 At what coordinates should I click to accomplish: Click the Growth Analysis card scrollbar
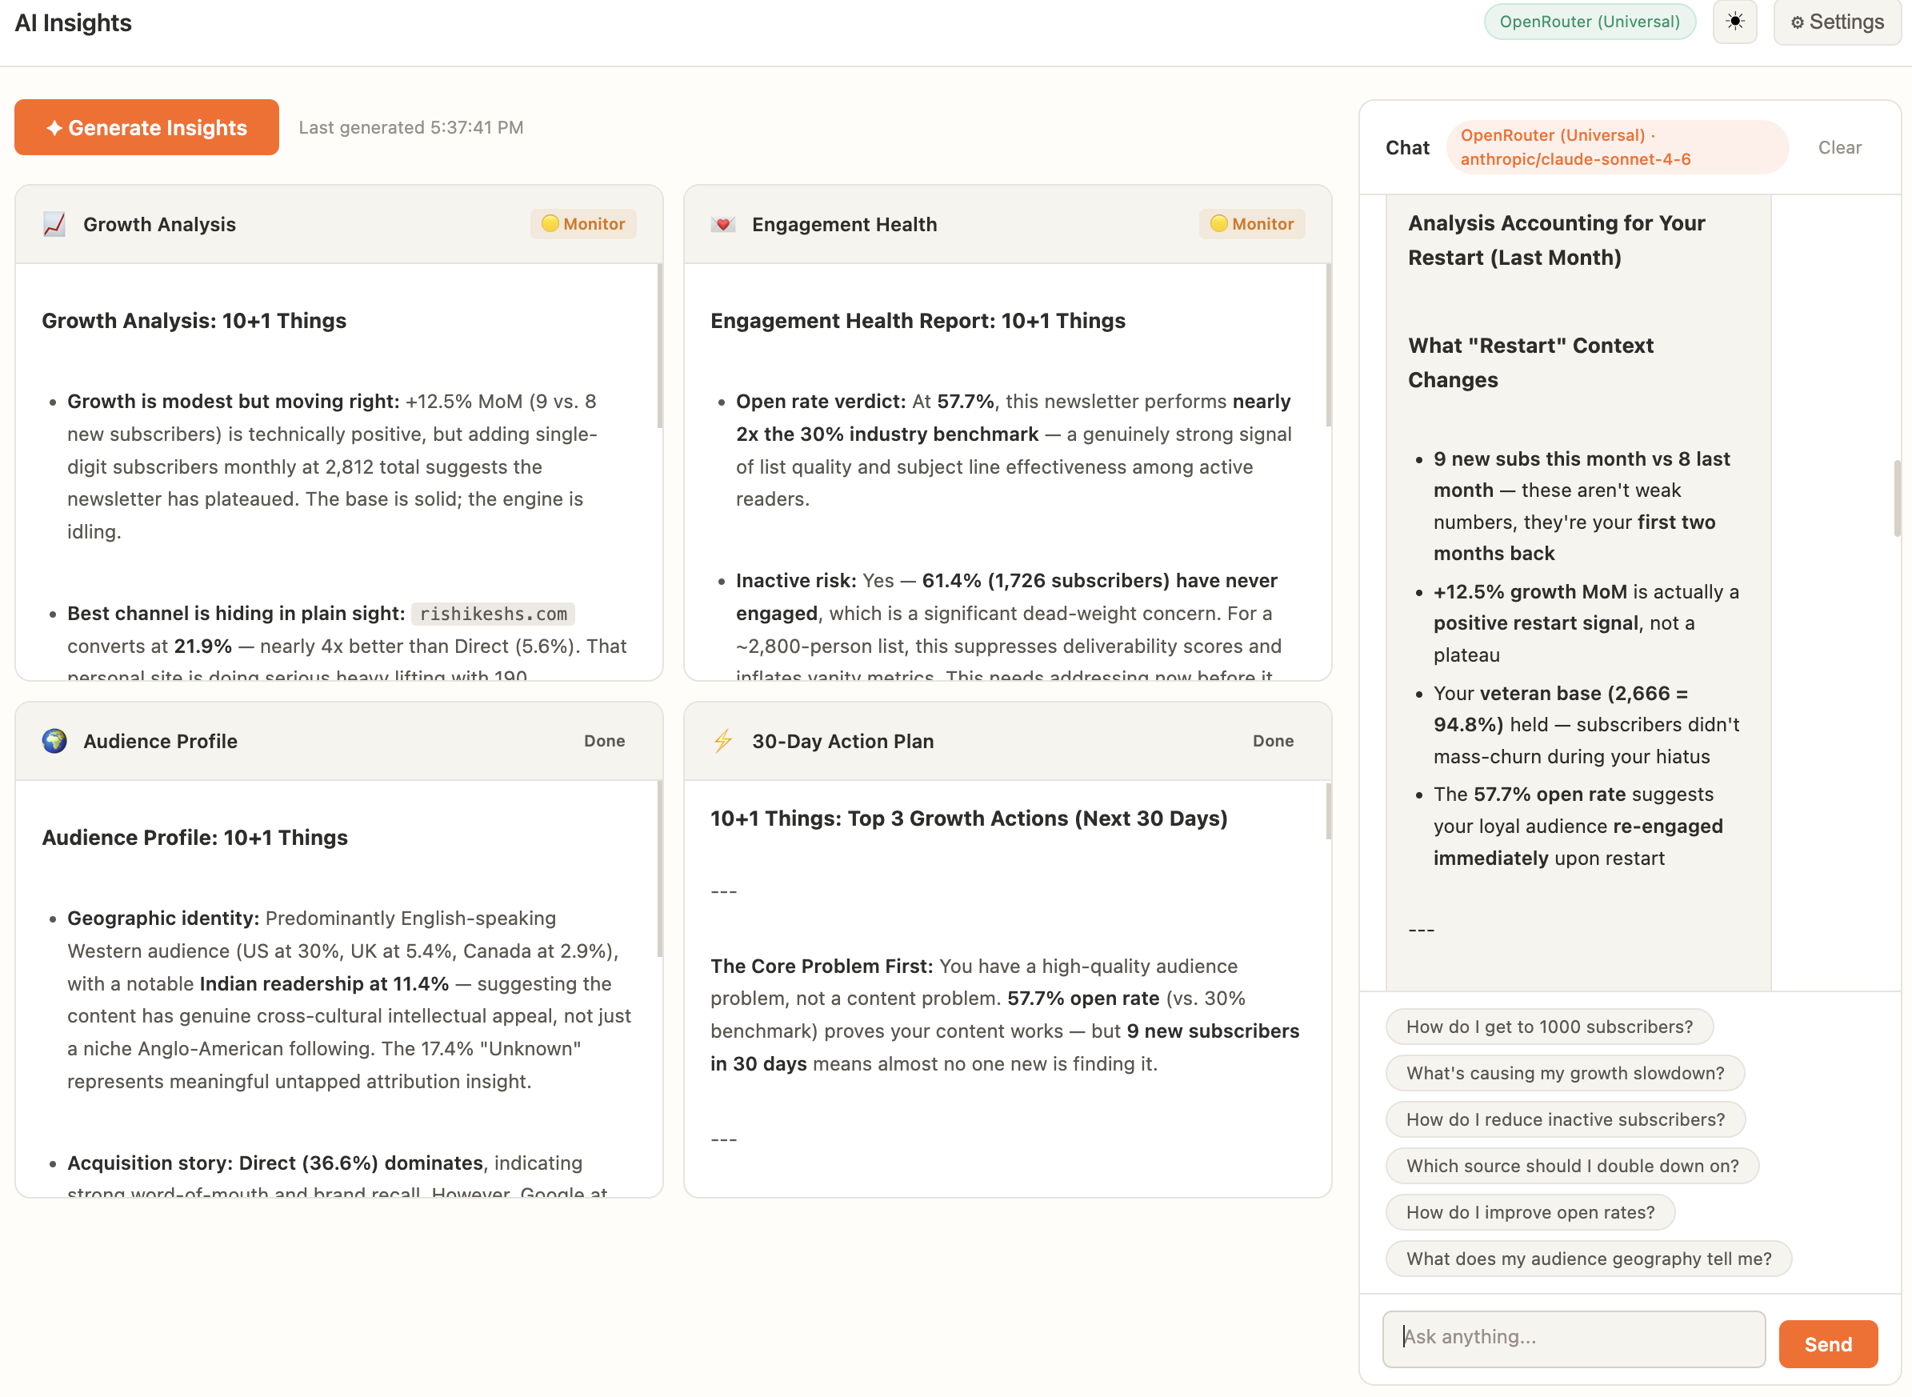[659, 345]
